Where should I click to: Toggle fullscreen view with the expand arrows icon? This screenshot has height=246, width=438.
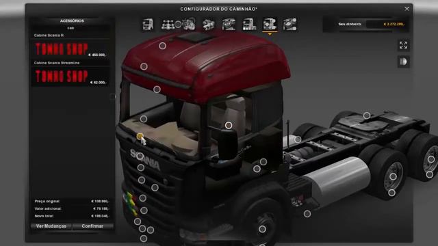pyautogui.click(x=403, y=45)
